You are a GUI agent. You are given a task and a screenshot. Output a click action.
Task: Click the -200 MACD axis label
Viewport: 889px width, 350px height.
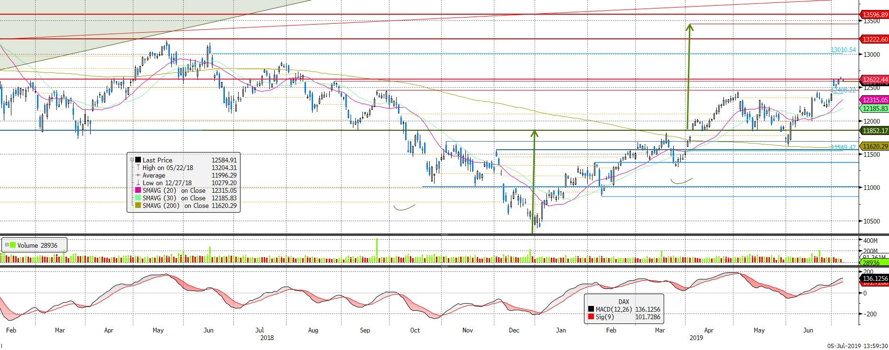(x=871, y=314)
